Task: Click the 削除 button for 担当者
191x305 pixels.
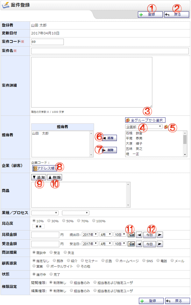Action: tap(109, 150)
